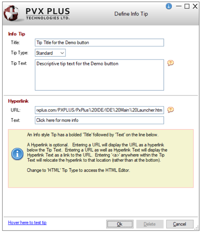Open the Tip Type dropdown
Viewport: 201px width, 232px height.
click(x=50, y=53)
